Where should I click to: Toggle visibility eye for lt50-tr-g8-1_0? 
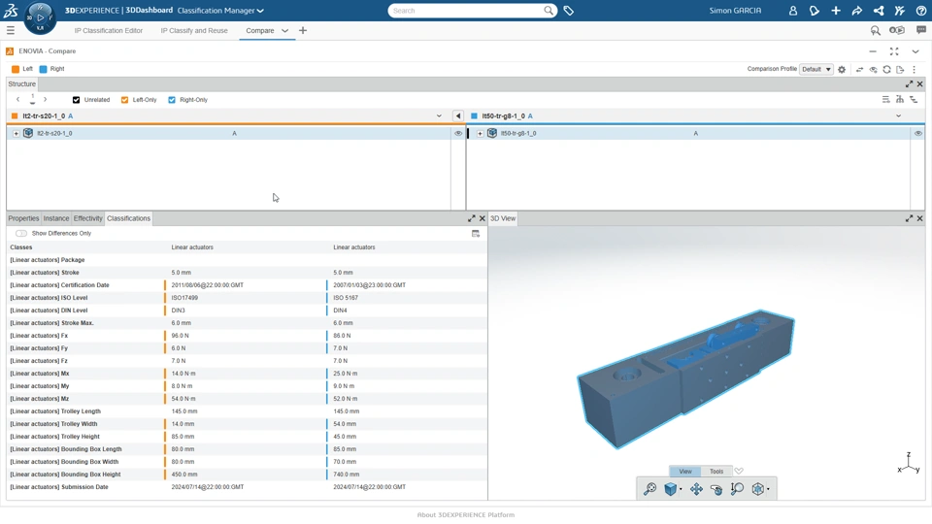click(x=918, y=133)
